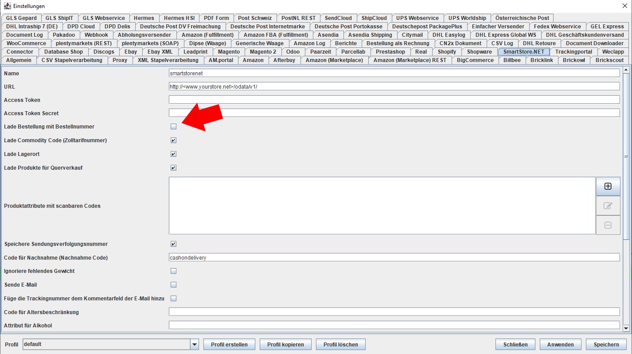Select the Brickscout tab

coord(609,60)
